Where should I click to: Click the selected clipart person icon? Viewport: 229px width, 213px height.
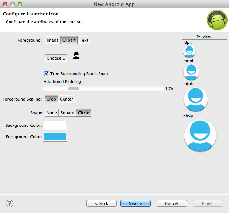[x=76, y=56]
